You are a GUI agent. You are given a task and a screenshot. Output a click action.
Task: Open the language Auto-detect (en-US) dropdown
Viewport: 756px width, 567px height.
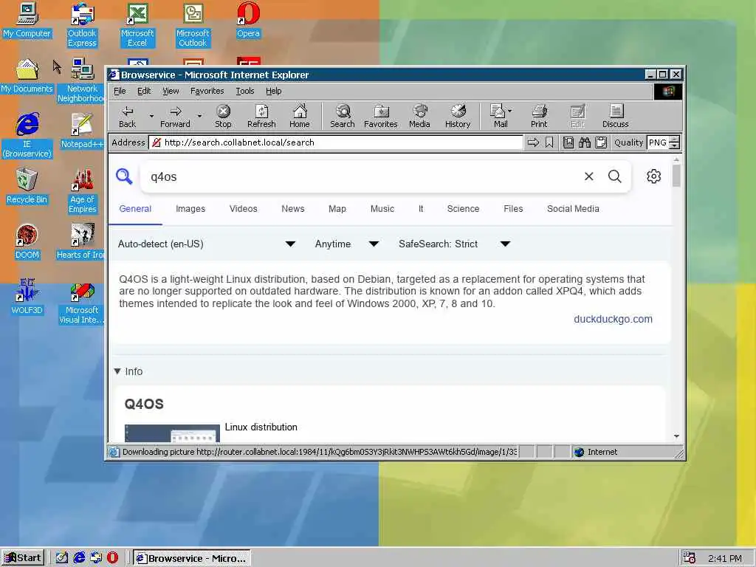coord(207,244)
